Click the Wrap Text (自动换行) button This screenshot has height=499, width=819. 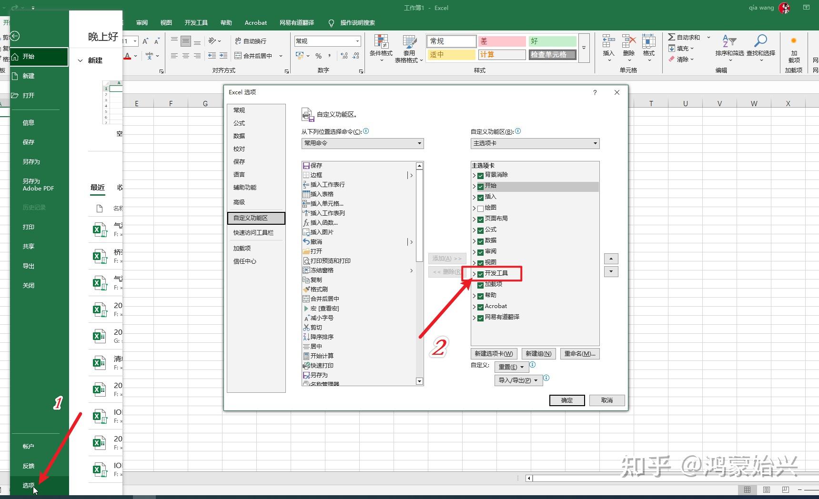point(251,41)
